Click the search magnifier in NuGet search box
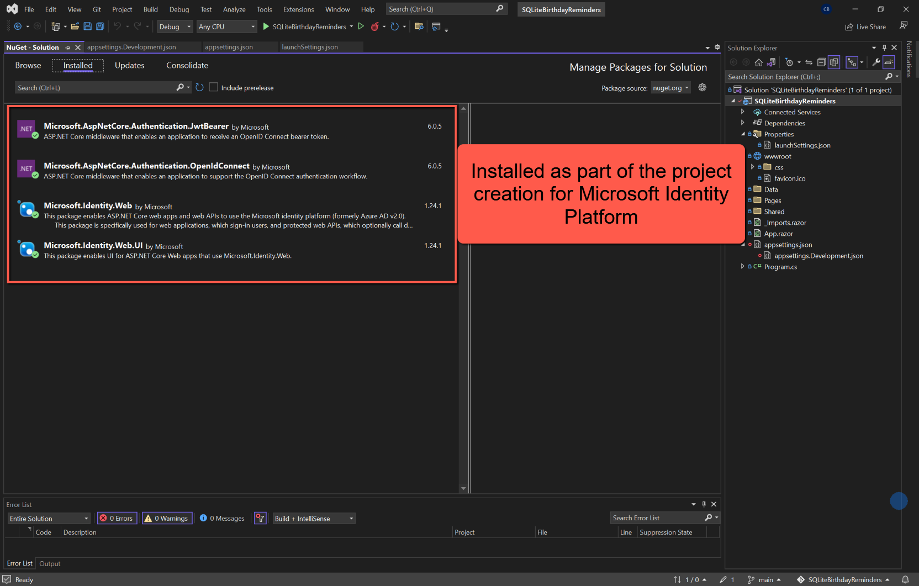919x586 pixels. pyautogui.click(x=180, y=87)
